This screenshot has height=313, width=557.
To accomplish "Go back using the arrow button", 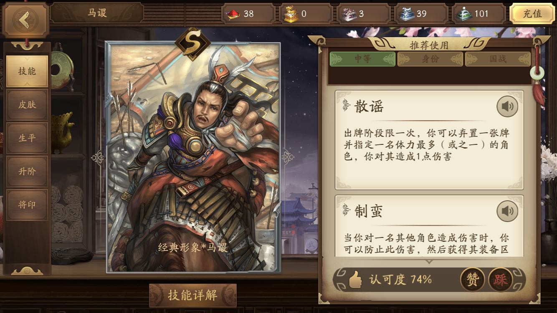I will click(x=25, y=19).
